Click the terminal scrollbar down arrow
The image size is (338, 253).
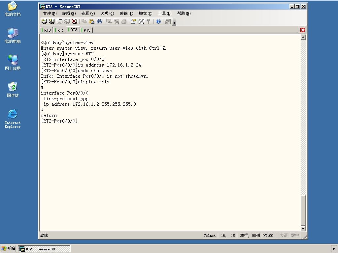[303, 229]
